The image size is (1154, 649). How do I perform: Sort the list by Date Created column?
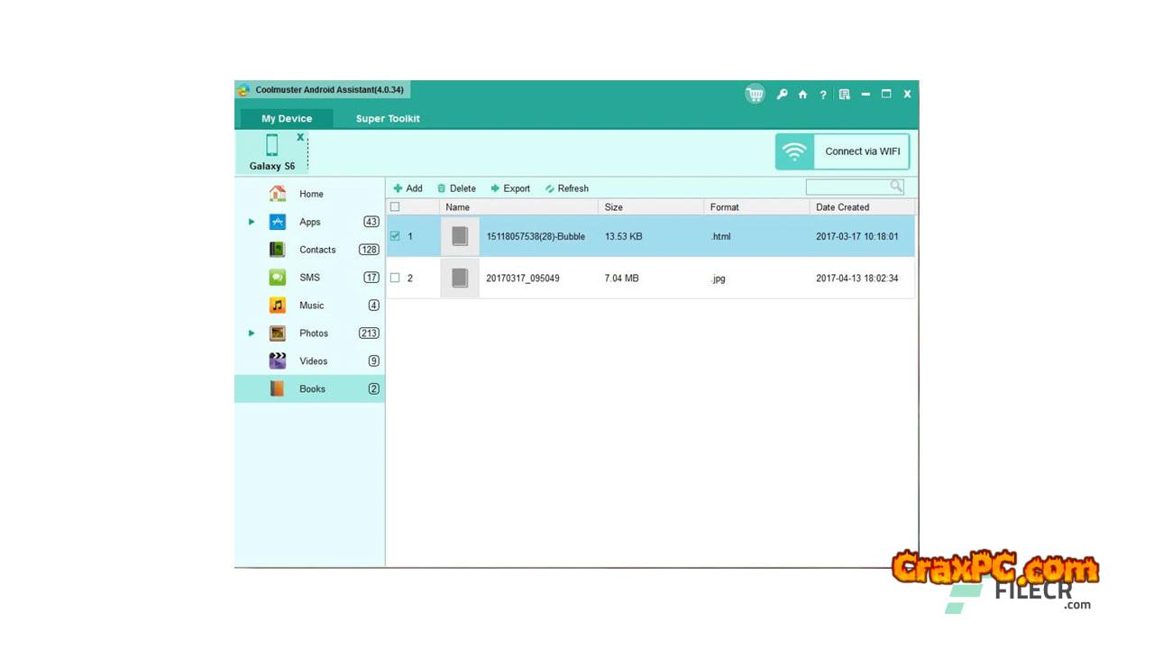pos(842,207)
